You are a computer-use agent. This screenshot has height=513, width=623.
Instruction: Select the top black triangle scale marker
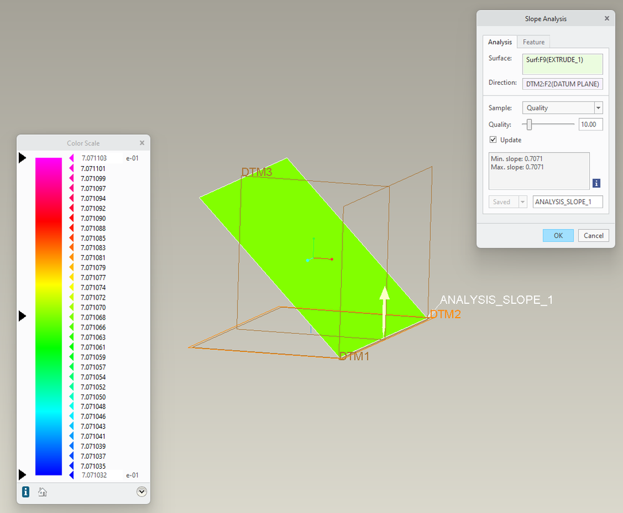click(22, 159)
